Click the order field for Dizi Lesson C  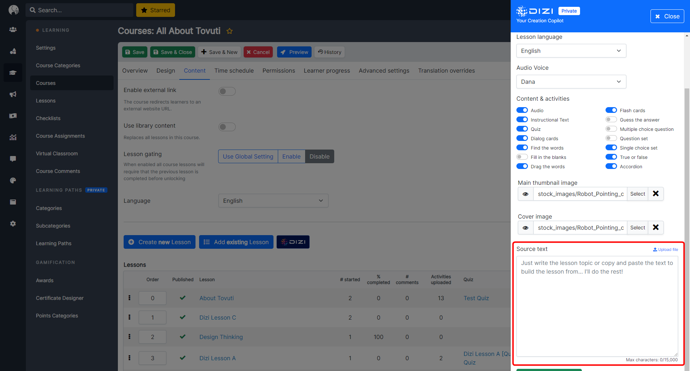pyautogui.click(x=152, y=317)
